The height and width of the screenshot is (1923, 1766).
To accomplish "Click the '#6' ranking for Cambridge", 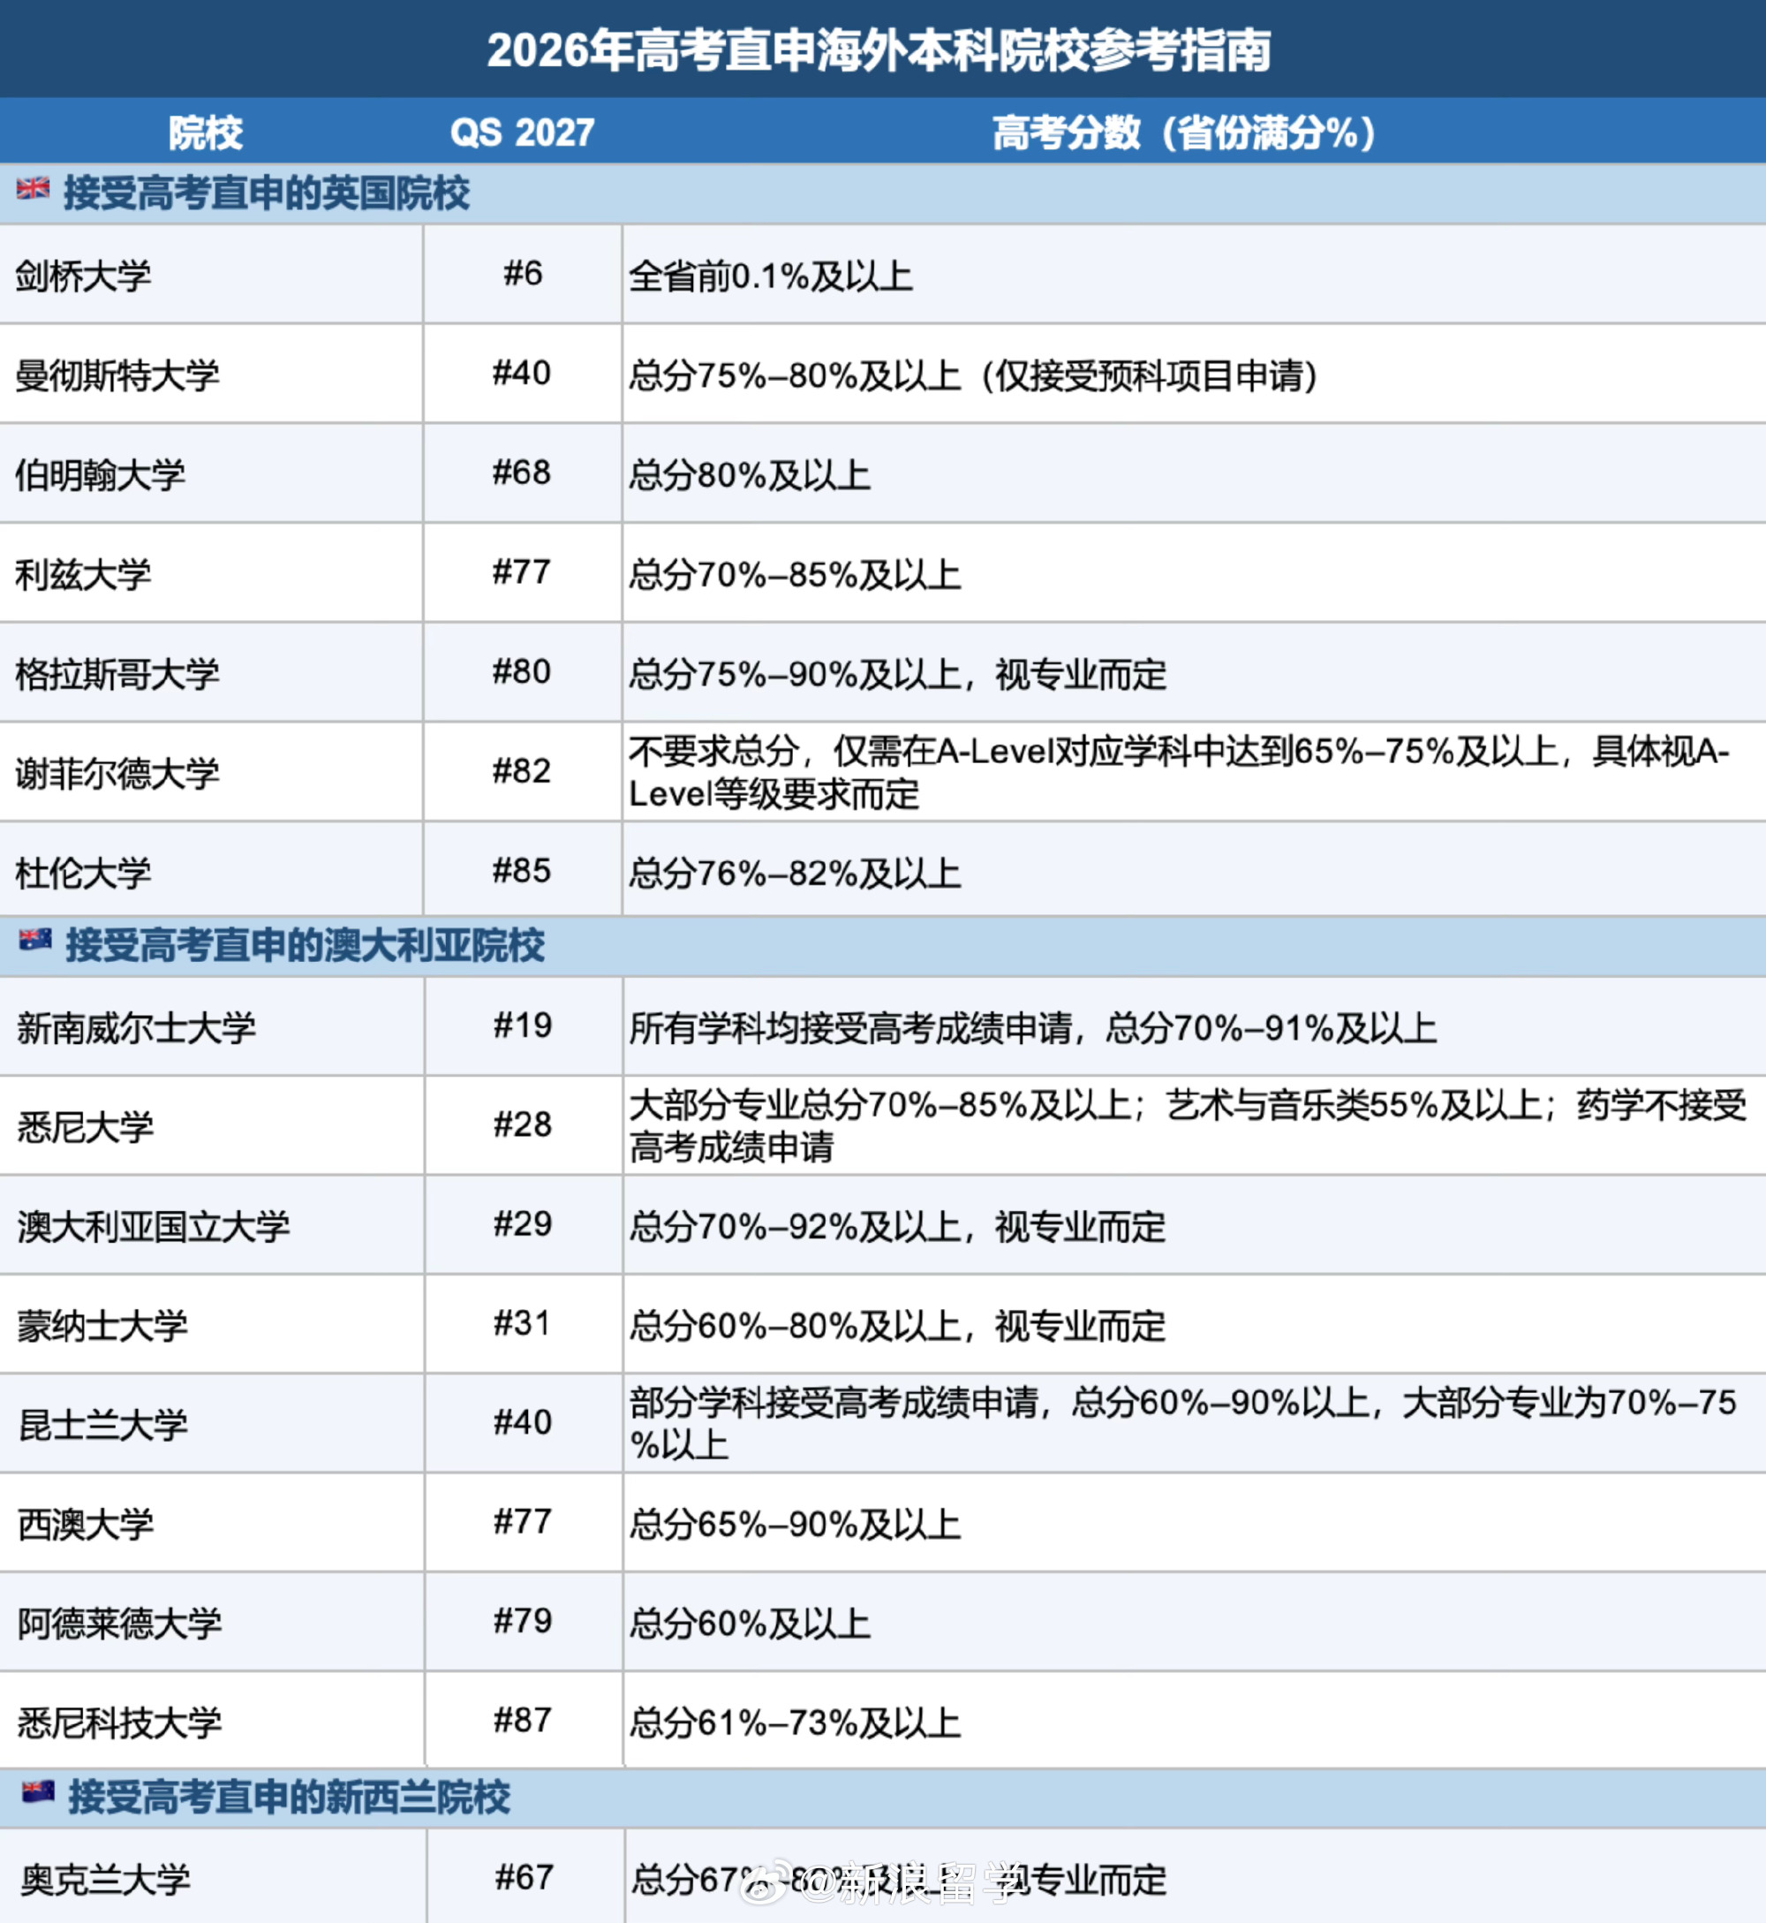I will (x=523, y=273).
